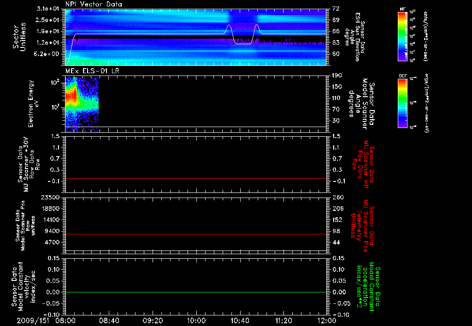Click the "152" telemetry tick label
This screenshot has height=326, width=472.
pyautogui.click(x=338, y=220)
